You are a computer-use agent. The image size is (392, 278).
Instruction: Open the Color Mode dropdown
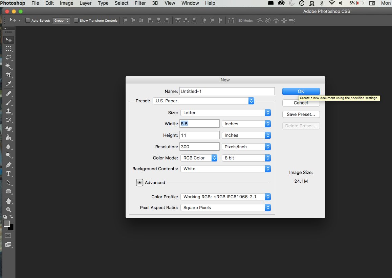tap(200, 158)
